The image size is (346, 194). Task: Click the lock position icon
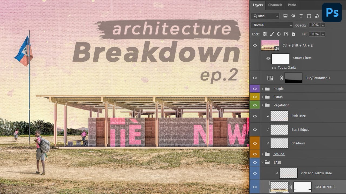279,34
